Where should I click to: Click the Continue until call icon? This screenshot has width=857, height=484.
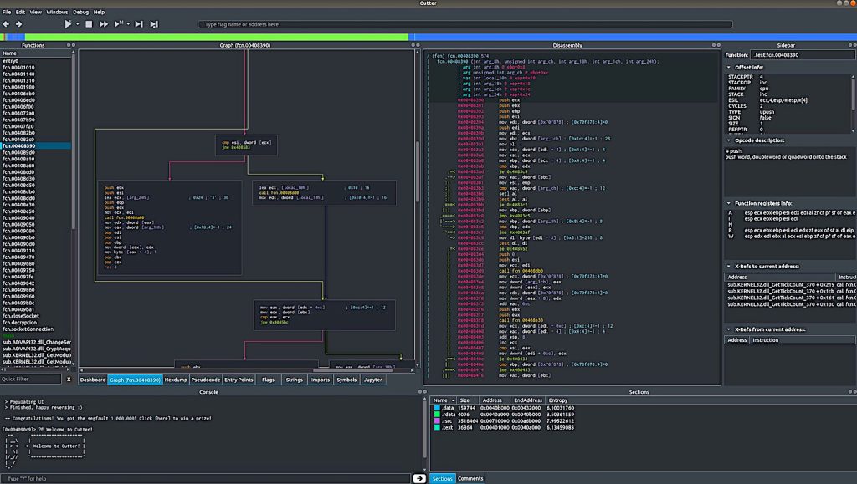tap(104, 23)
